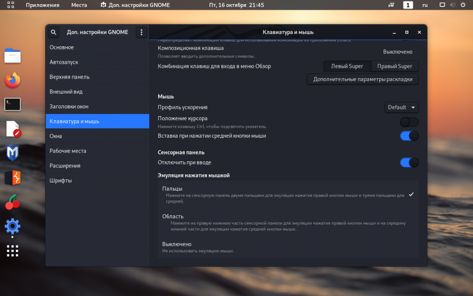The image size is (473, 296).
Task: Go to Автозапуск in the sidebar
Action: pyautogui.click(x=97, y=62)
